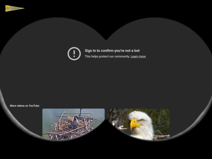212x159 pixels.
Task: Click the Camp Ivanhoe pennant logo
Action: click(15, 8)
